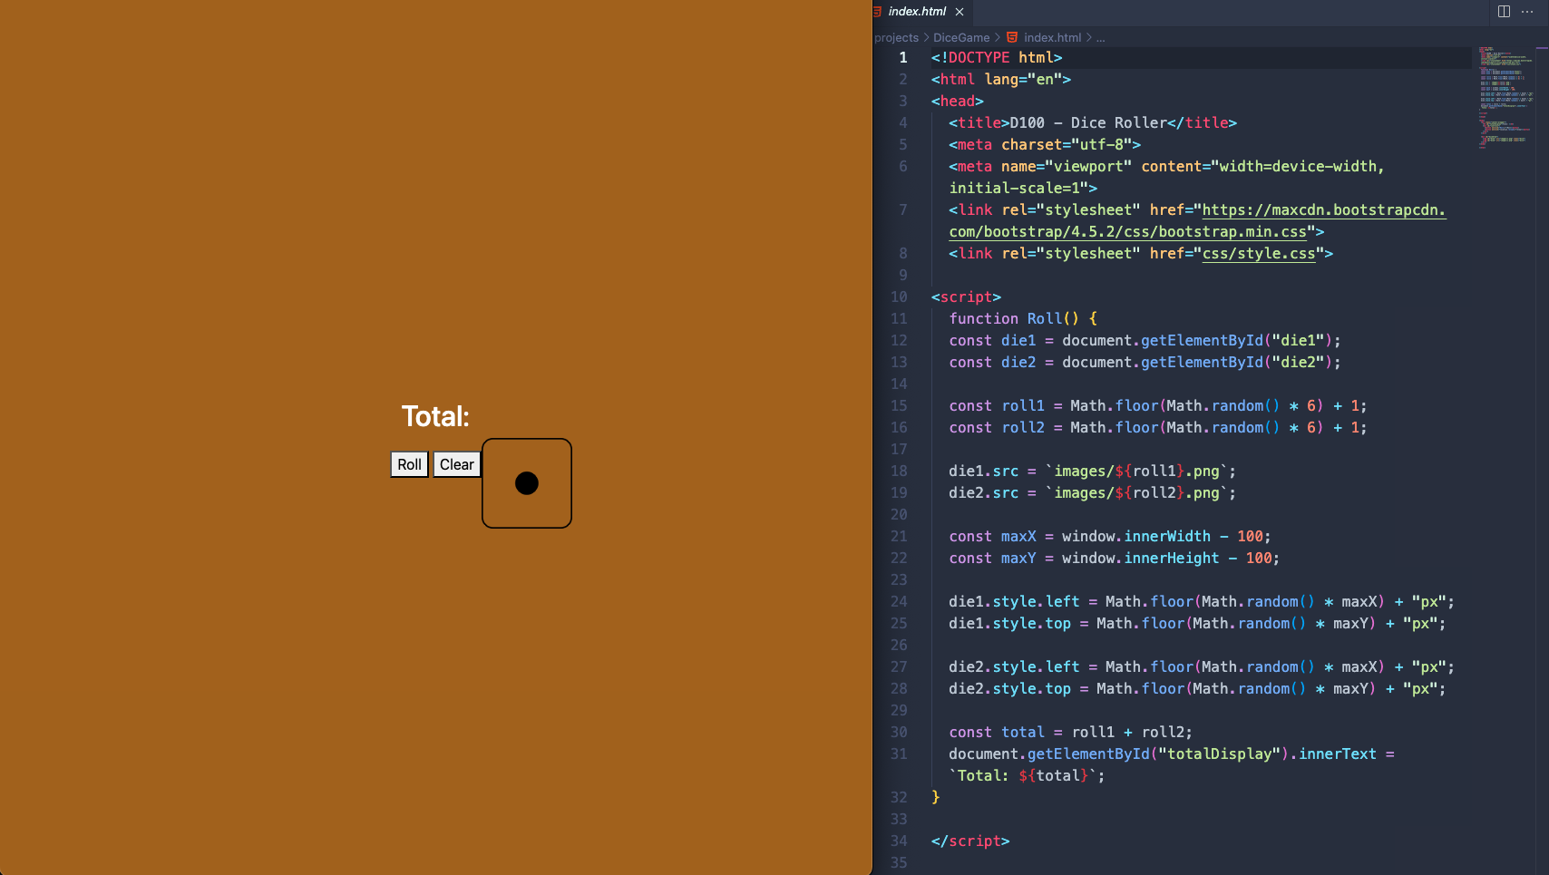Click the code minimap preview
Image resolution: width=1549 pixels, height=875 pixels.
pos(1505,97)
